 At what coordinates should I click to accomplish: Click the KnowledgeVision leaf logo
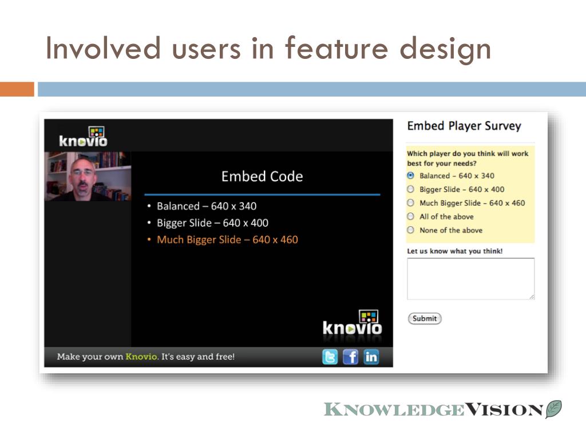(554, 409)
